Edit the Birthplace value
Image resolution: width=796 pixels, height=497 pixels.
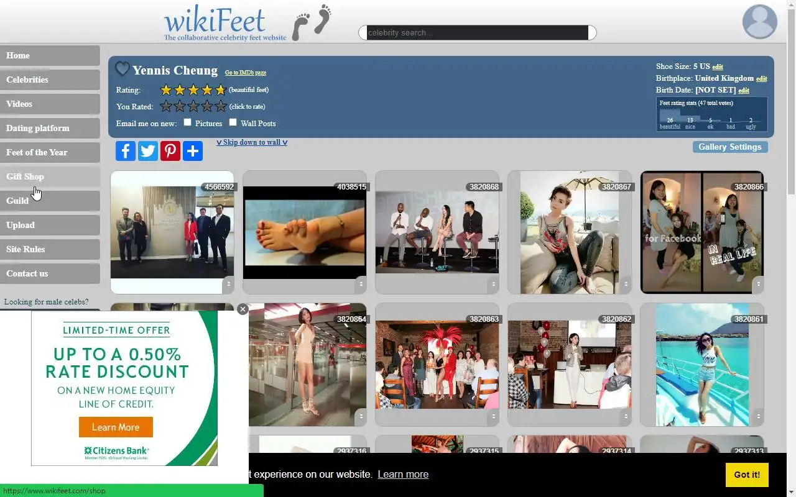point(761,79)
